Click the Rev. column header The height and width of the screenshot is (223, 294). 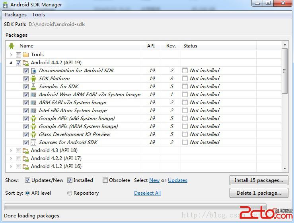(171, 46)
